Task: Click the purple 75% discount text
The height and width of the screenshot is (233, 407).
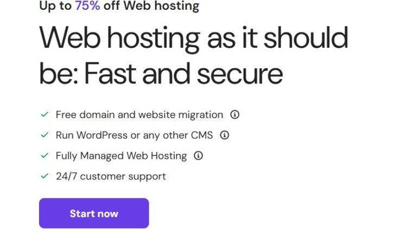Action: (x=87, y=7)
